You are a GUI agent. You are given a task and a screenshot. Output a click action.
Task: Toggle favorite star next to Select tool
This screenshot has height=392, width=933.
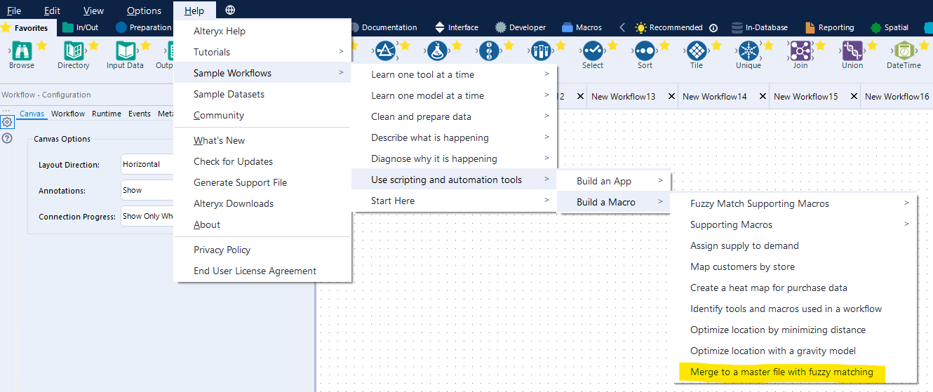(x=612, y=46)
